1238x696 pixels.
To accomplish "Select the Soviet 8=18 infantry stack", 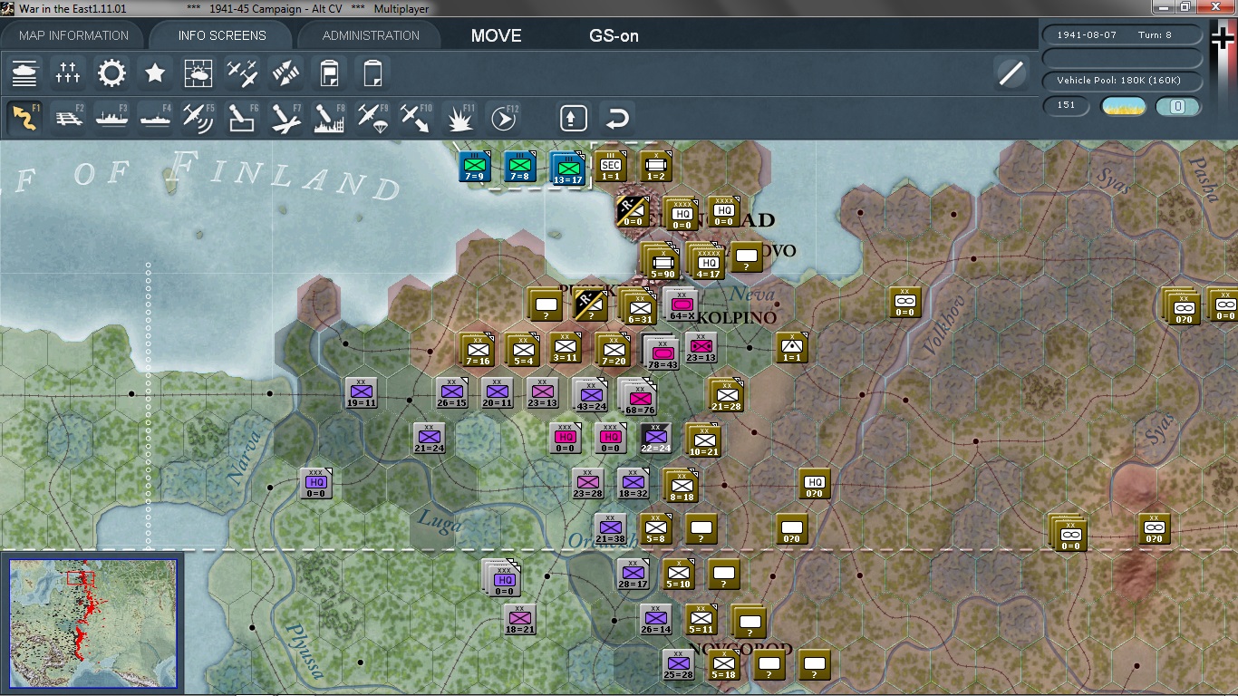I will coord(681,486).
